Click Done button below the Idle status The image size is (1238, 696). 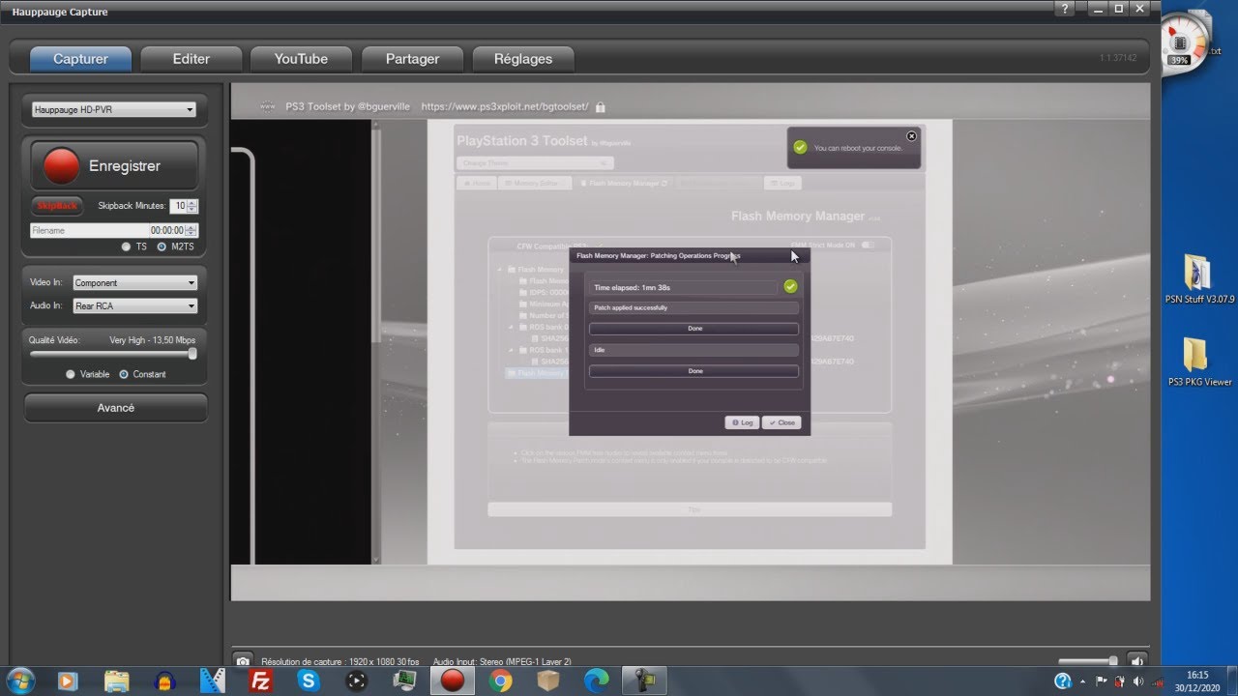[x=694, y=371]
